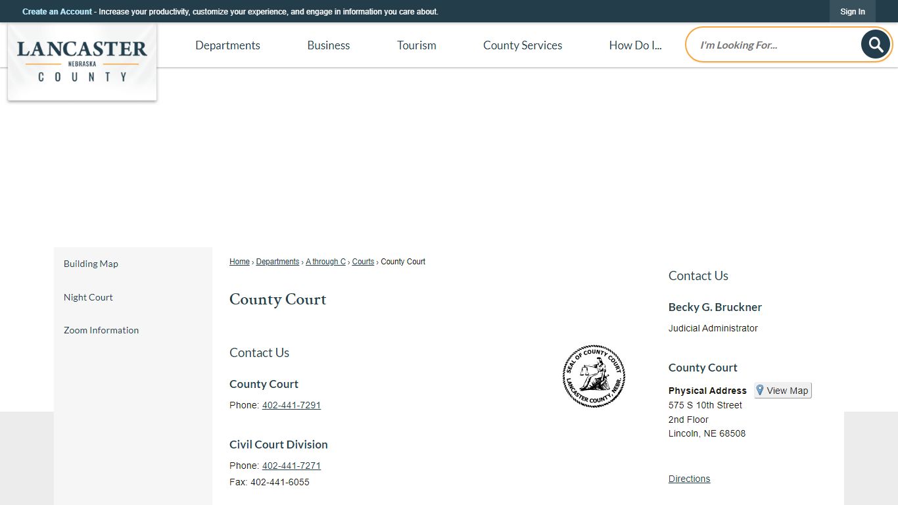Click the Lincoln, NE 68508 text
Image resolution: width=898 pixels, height=505 pixels.
(707, 433)
